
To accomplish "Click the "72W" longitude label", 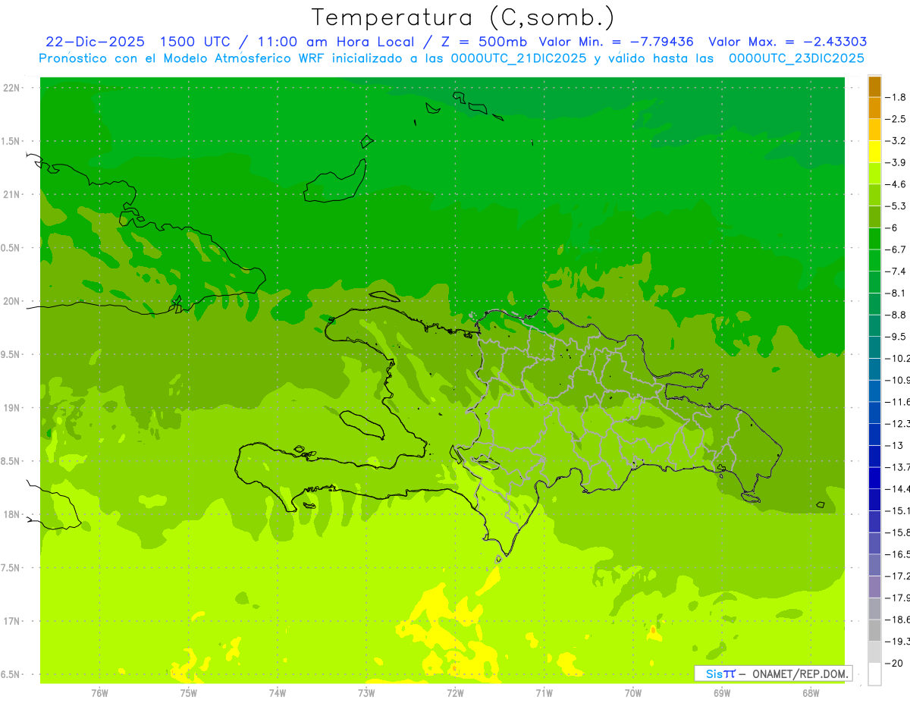I will tap(455, 693).
